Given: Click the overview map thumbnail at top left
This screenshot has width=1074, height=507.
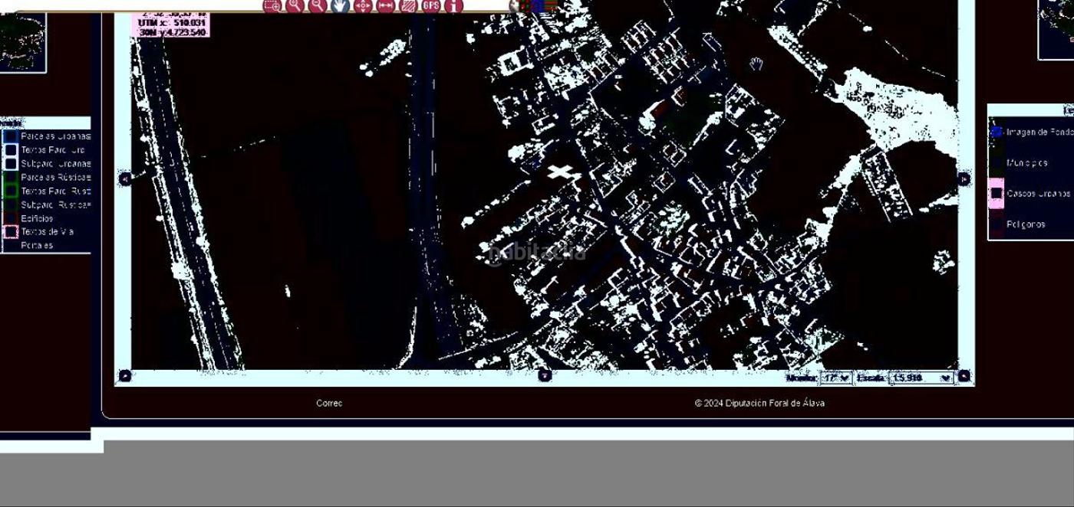Looking at the screenshot, I should pyautogui.click(x=21, y=40).
